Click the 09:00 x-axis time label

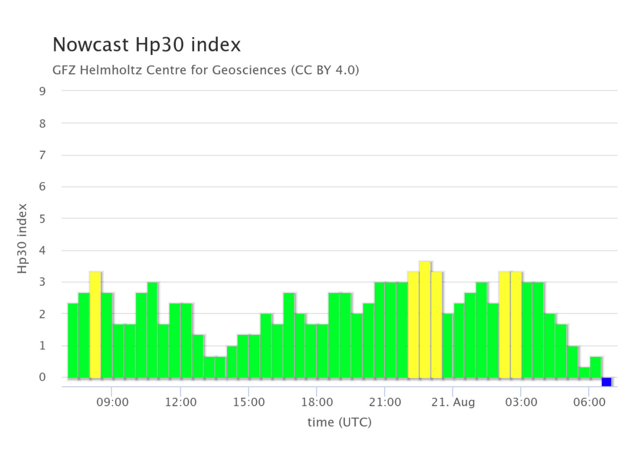(112, 402)
